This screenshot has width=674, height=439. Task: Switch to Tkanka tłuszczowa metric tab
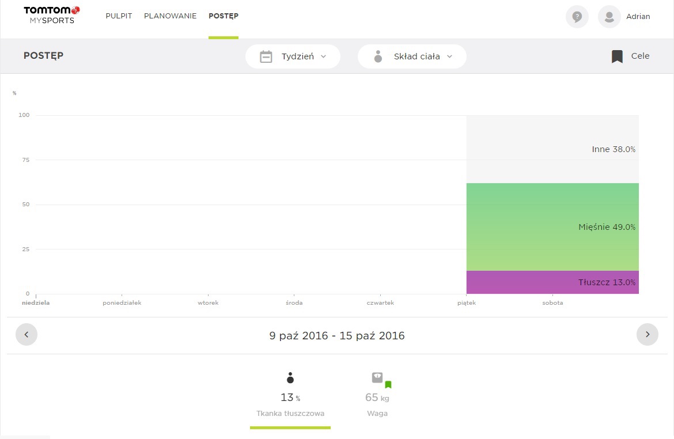[290, 400]
